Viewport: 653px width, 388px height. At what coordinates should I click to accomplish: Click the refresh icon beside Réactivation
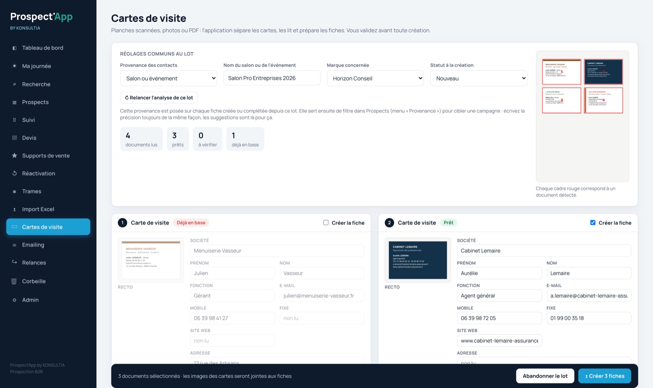(14, 173)
